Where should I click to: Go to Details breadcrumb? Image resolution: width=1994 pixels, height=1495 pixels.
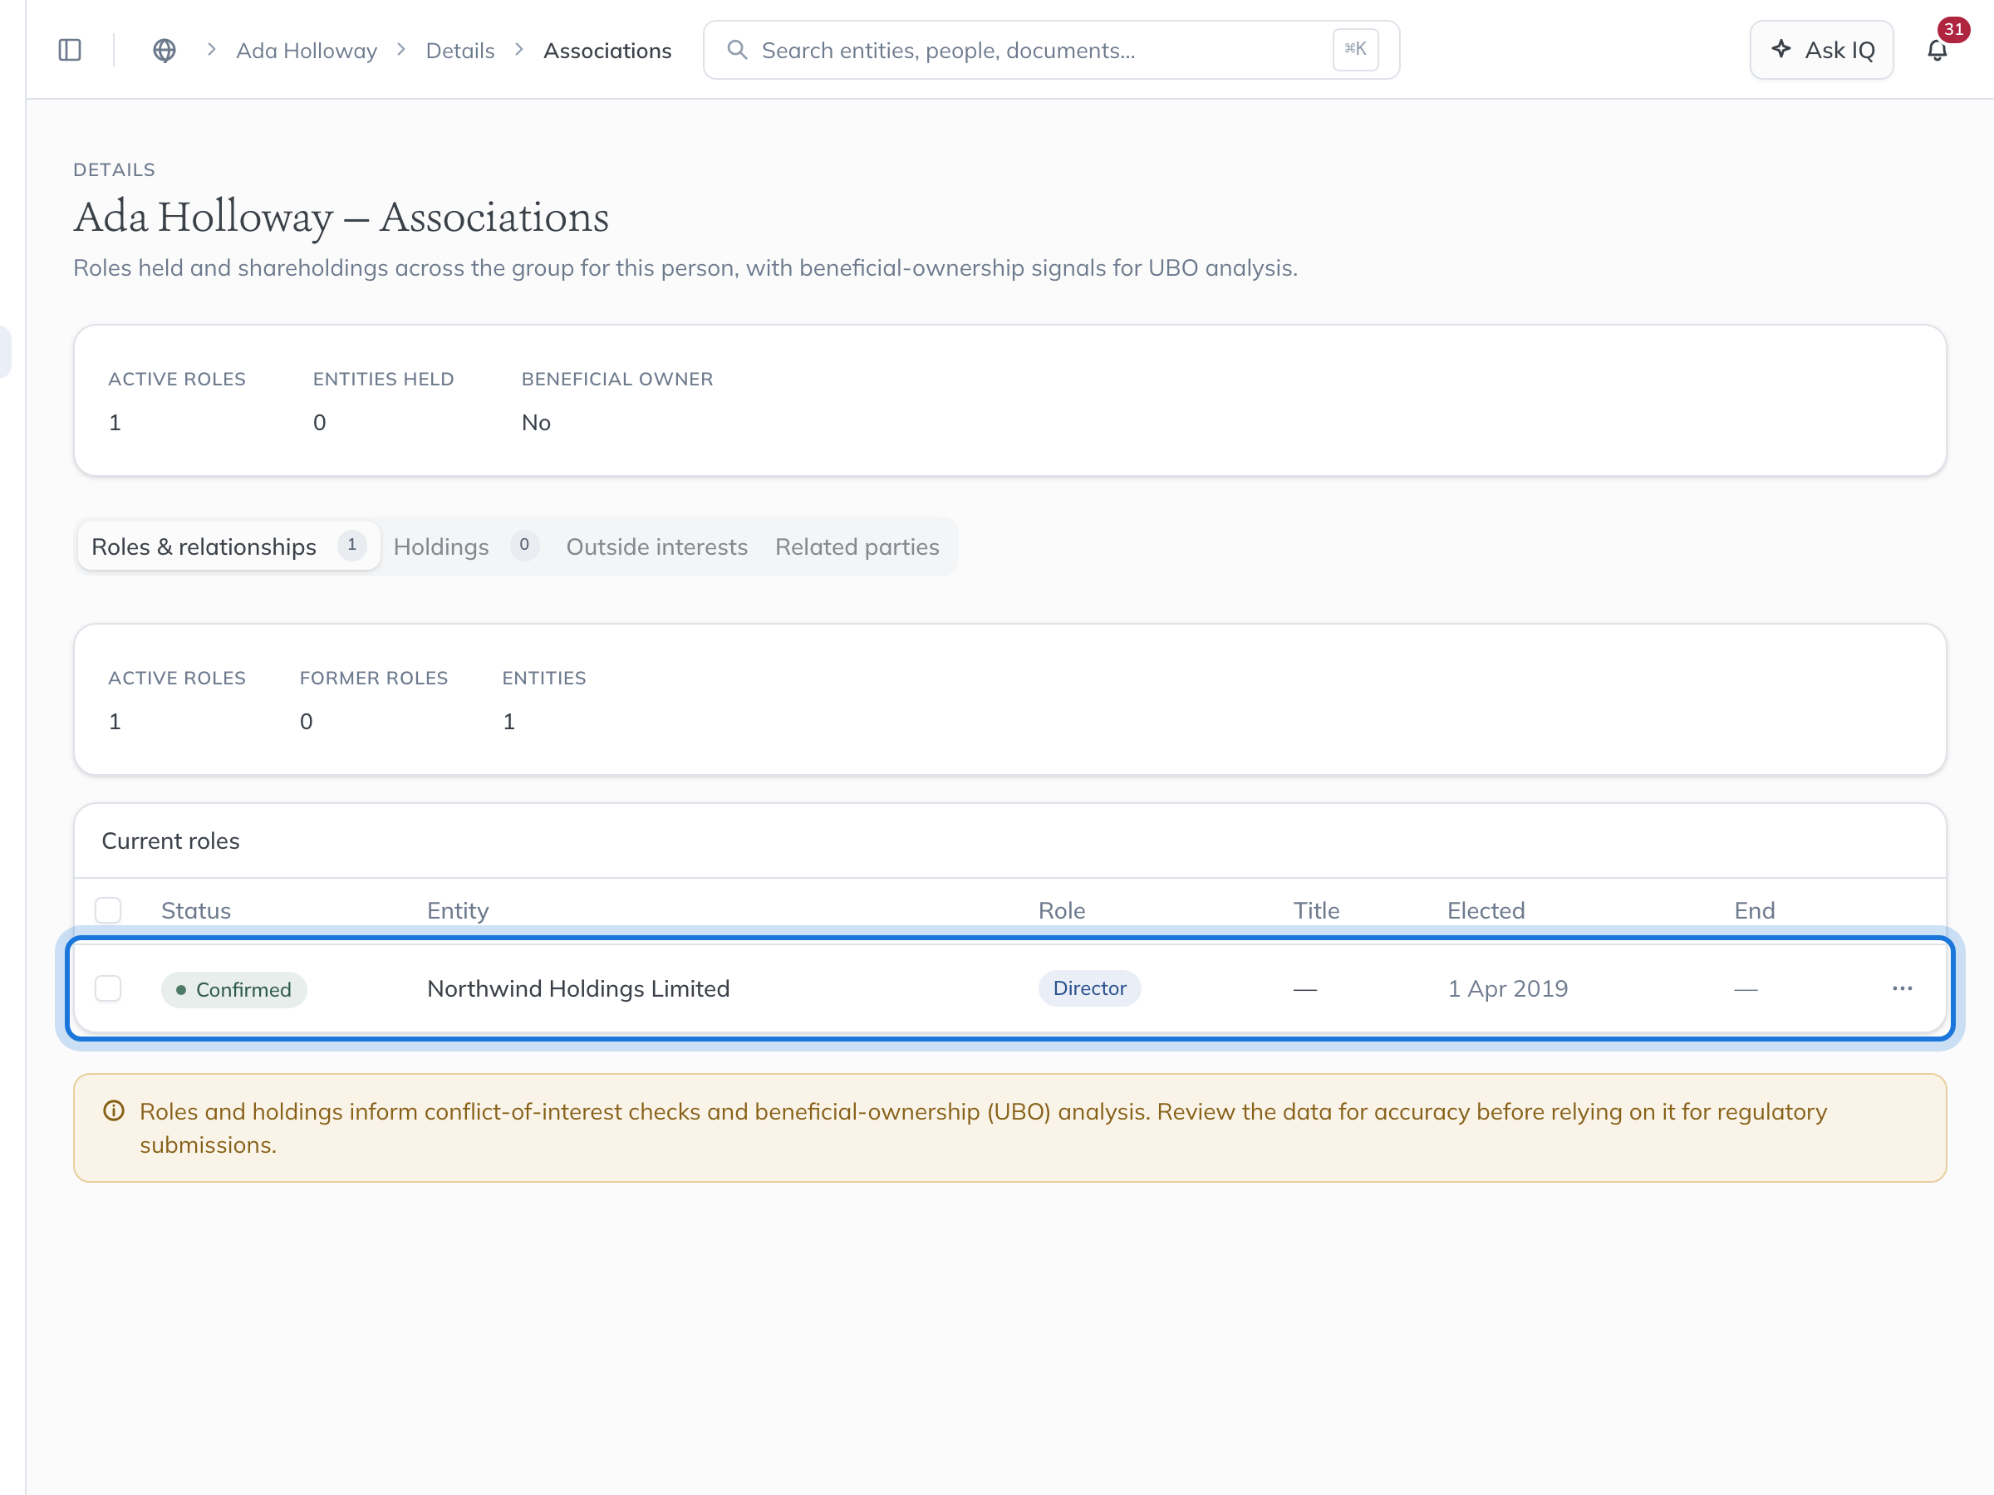[x=459, y=51]
